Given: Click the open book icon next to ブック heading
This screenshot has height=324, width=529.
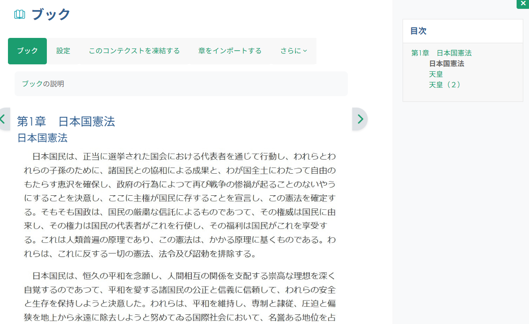Looking at the screenshot, I should [19, 15].
